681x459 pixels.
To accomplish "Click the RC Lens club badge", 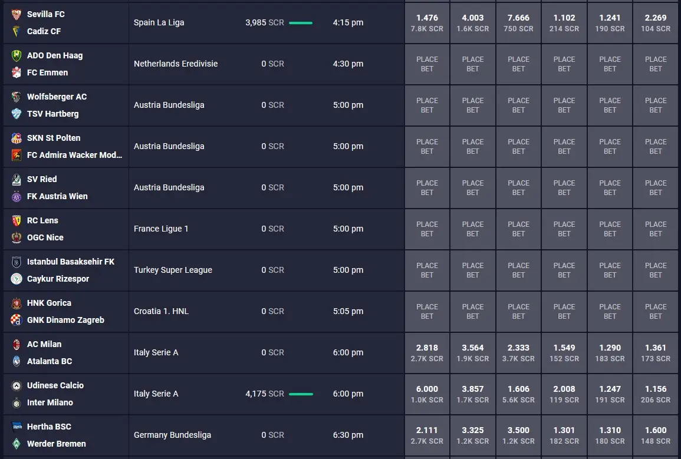I will pyautogui.click(x=16, y=220).
